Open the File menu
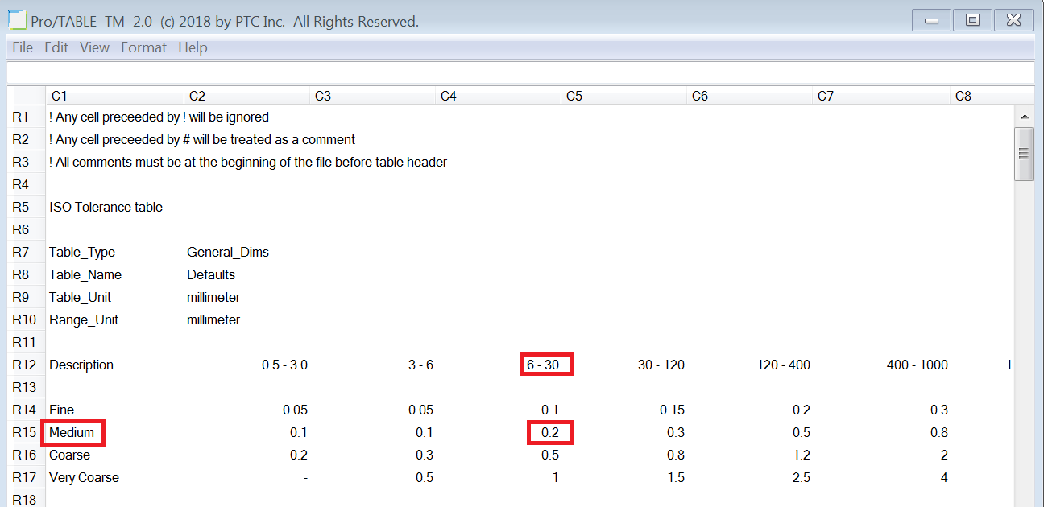Viewport: 1044px width, 507px height. coord(22,47)
